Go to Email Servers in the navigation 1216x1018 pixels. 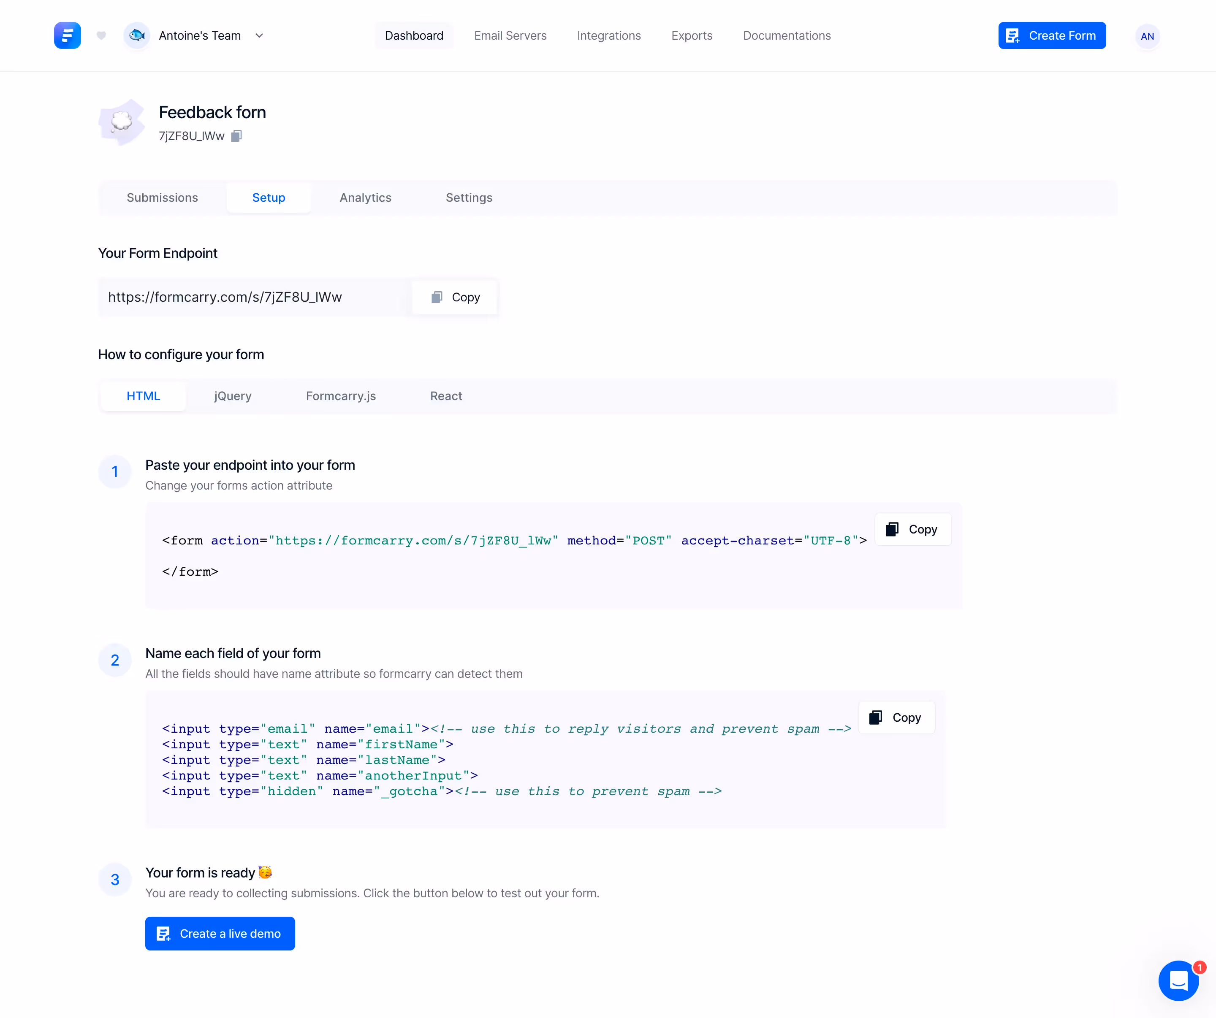(510, 35)
